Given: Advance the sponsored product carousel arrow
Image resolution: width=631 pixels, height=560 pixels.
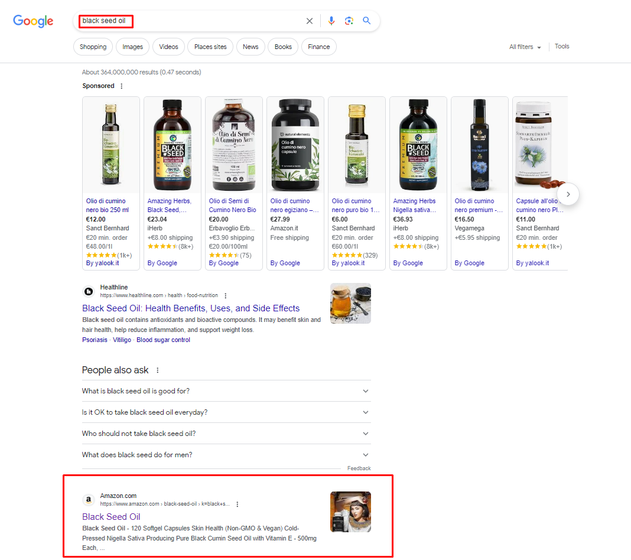Looking at the screenshot, I should coord(568,194).
